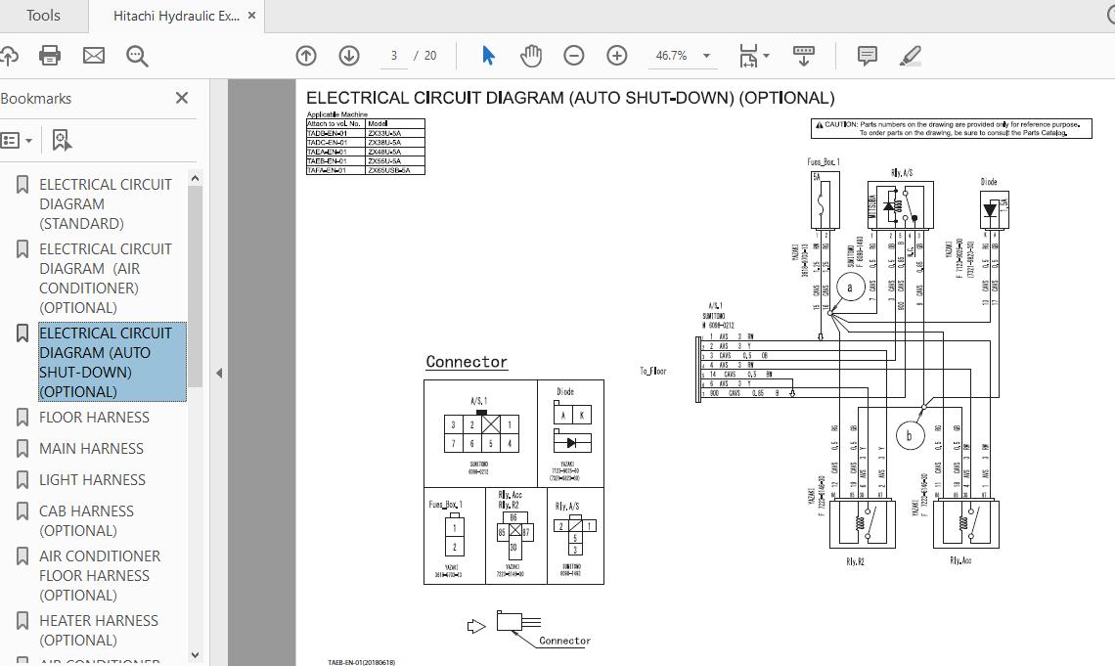This screenshot has height=666, width=1115.
Task: Open FLOOR HARNESS bookmark
Action: (x=94, y=418)
